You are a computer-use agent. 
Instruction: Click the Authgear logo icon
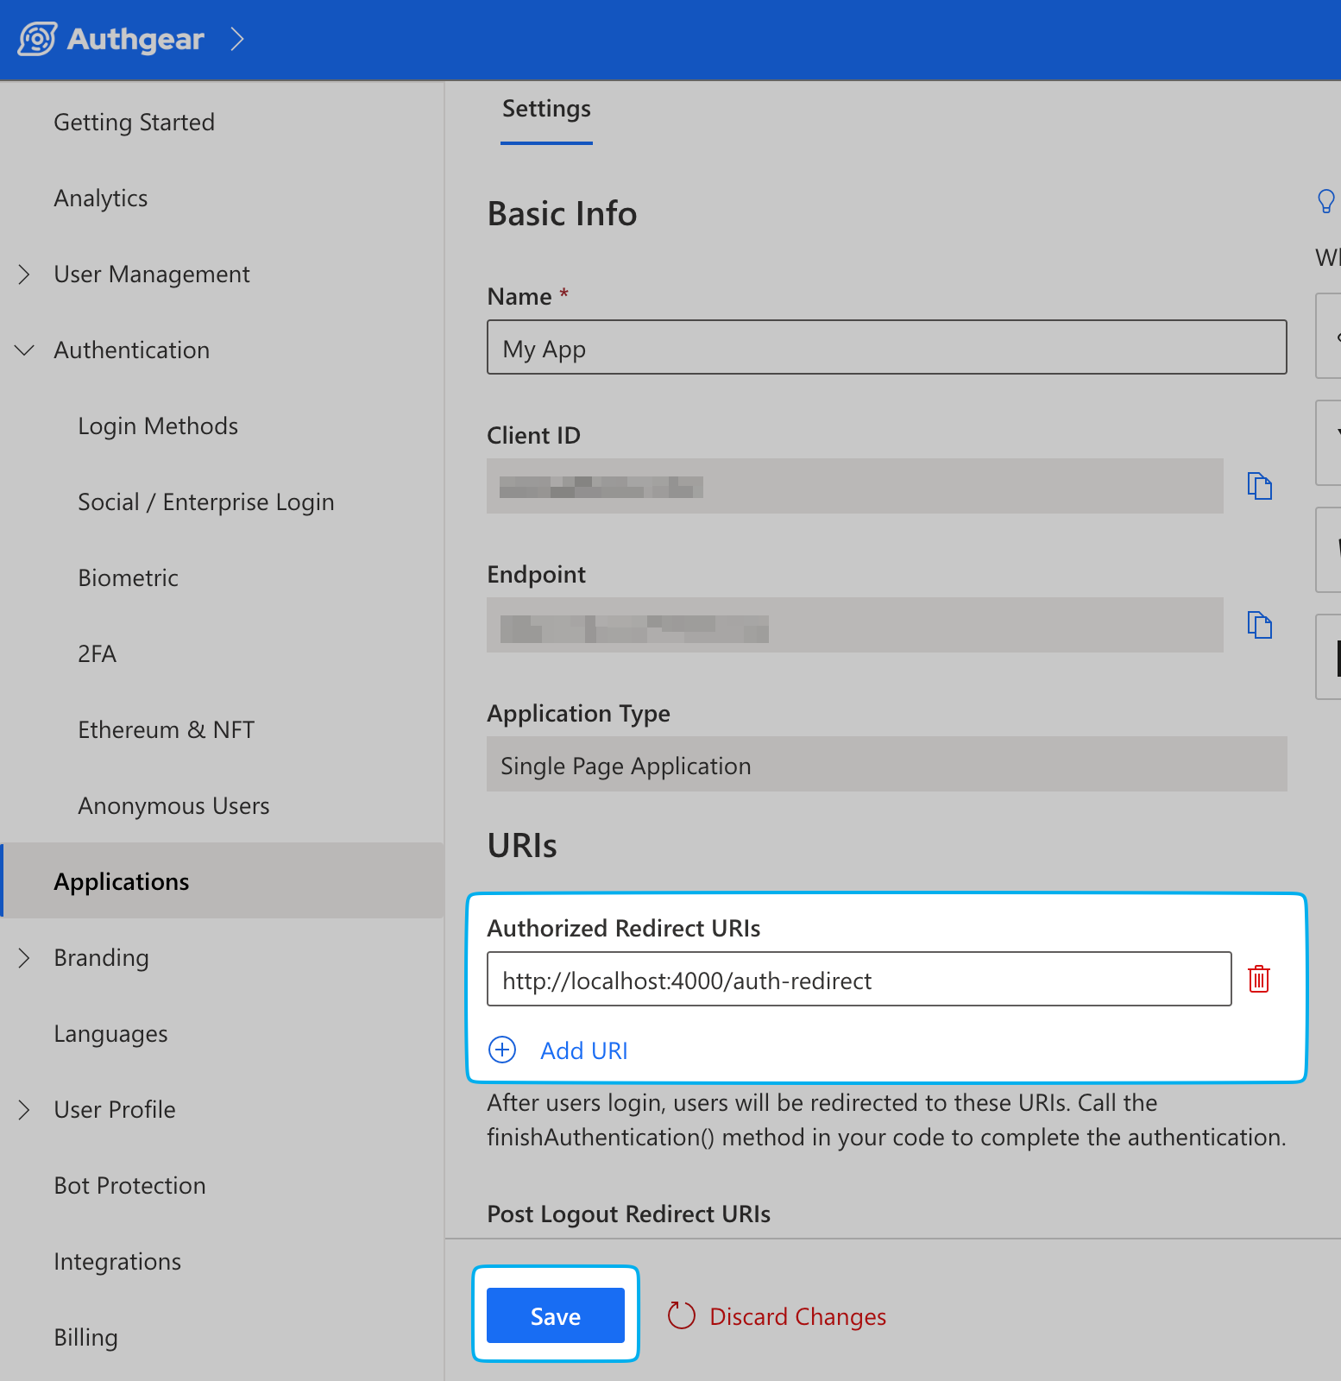coord(37,39)
